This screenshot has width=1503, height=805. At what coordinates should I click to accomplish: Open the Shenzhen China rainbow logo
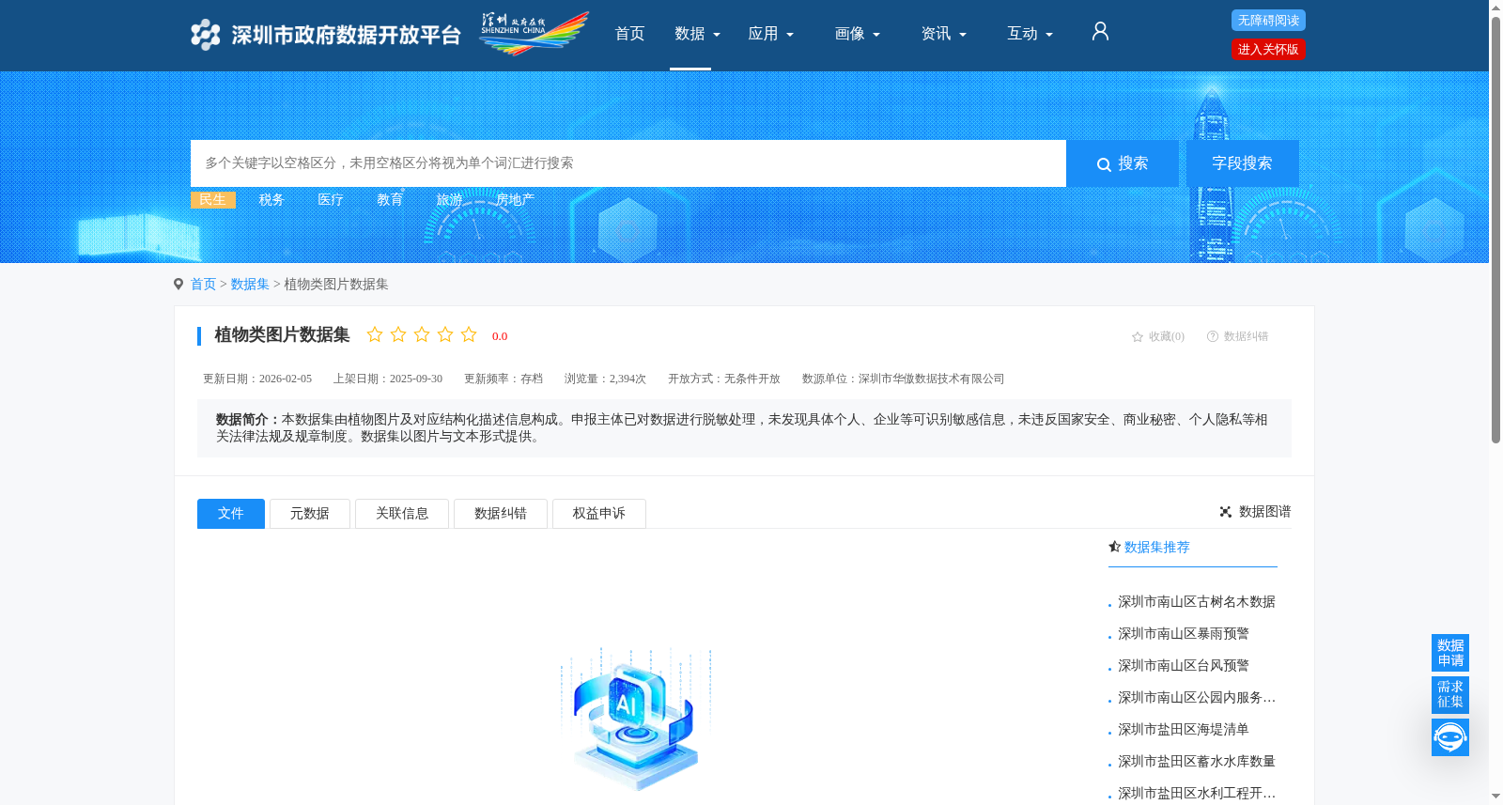(534, 34)
